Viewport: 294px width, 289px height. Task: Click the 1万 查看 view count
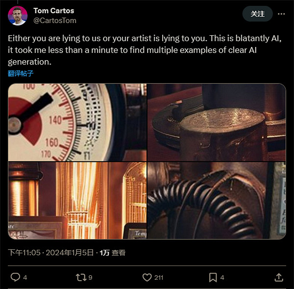click(113, 253)
